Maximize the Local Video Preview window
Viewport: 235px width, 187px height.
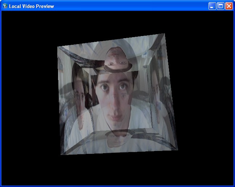(x=220, y=6)
